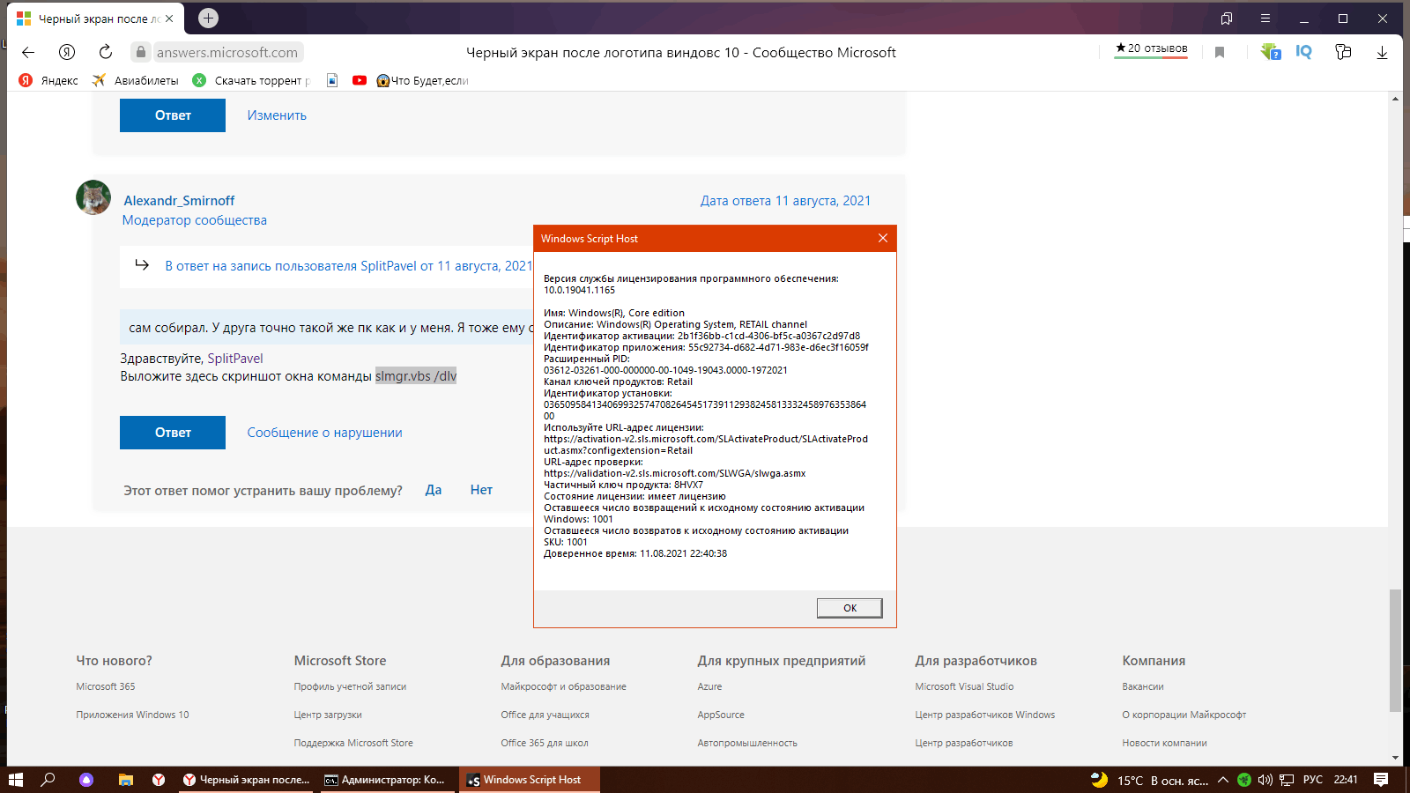This screenshot has width=1410, height=793.
Task: Click the Microsoft tab favicon tab
Action: coord(24,19)
